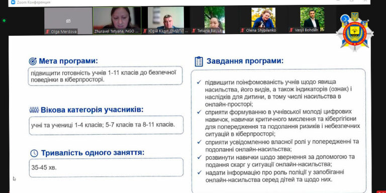Screen dimensions: 386x193
Task: Select Zhuravel Tetyana's video thumbnail
Action: coord(117,21)
